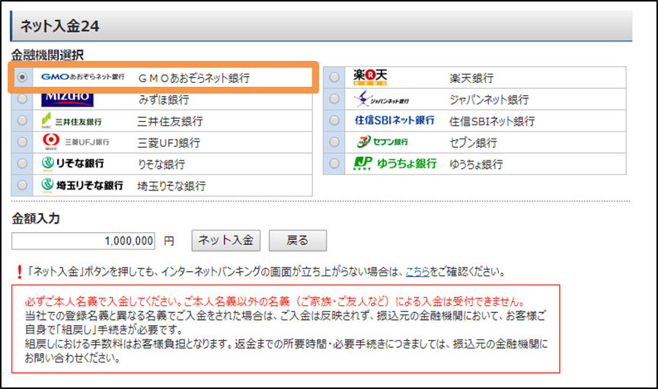Click the red exclamation warning icon
Image resolution: width=658 pixels, height=389 pixels.
19,272
